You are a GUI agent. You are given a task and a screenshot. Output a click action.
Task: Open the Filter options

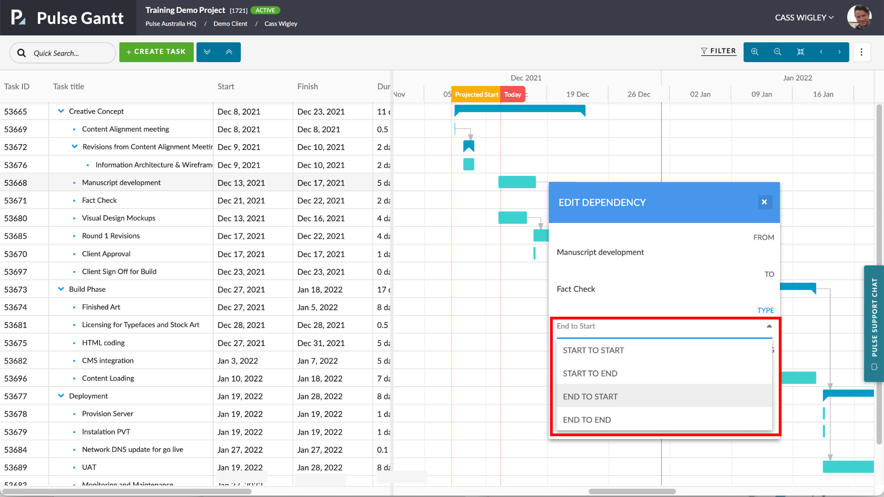click(x=718, y=51)
